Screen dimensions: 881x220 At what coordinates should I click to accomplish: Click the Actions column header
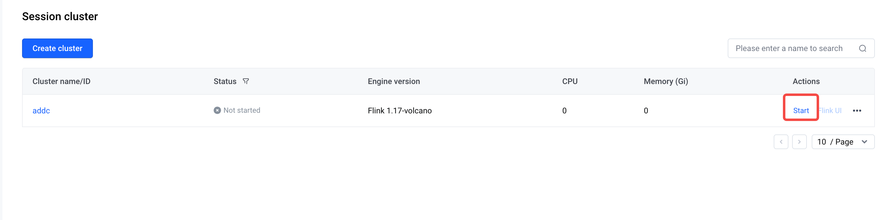806,81
